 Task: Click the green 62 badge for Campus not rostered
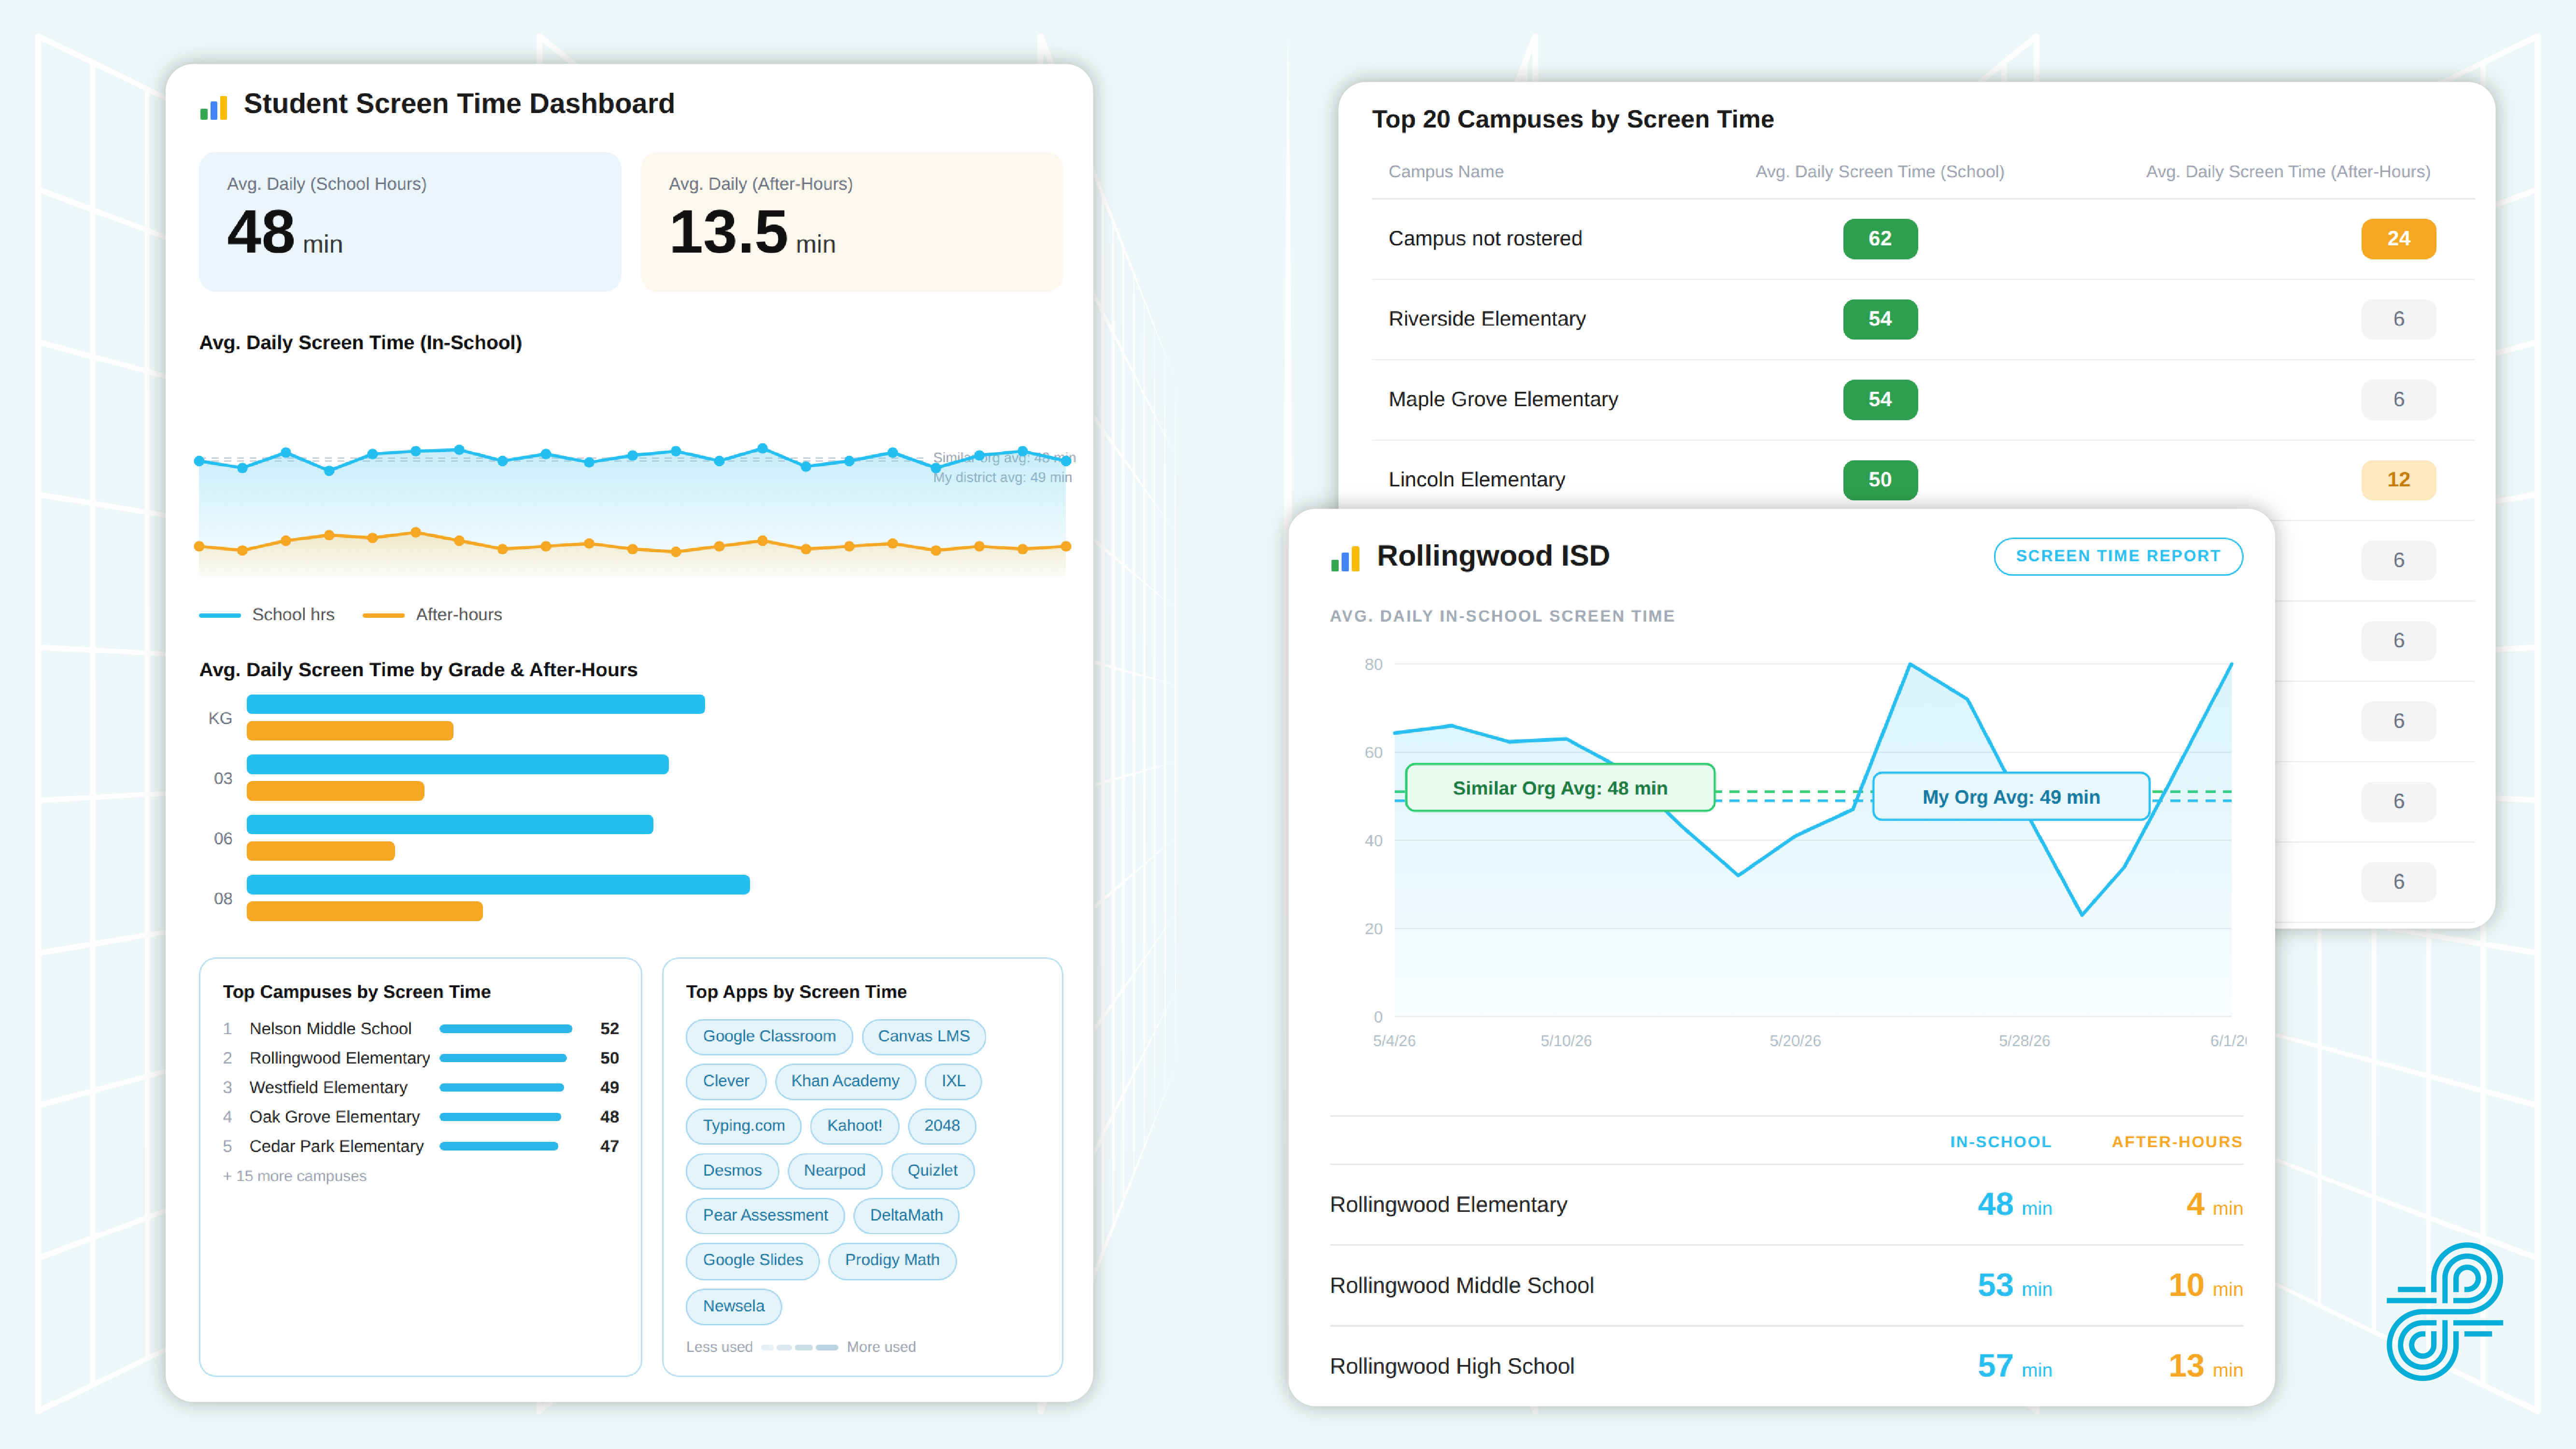(1879, 239)
